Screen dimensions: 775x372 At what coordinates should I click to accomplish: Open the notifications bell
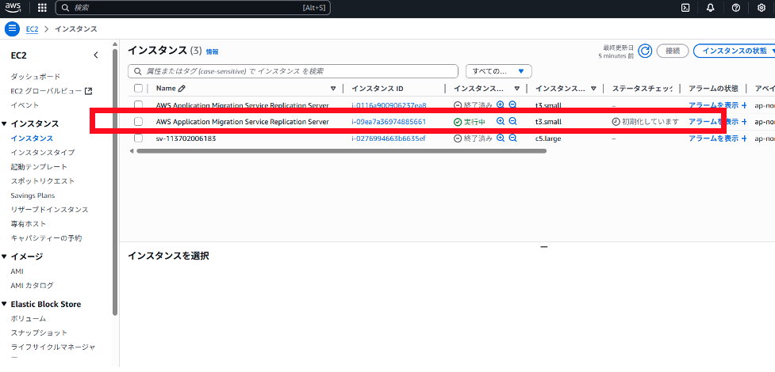coord(710,7)
